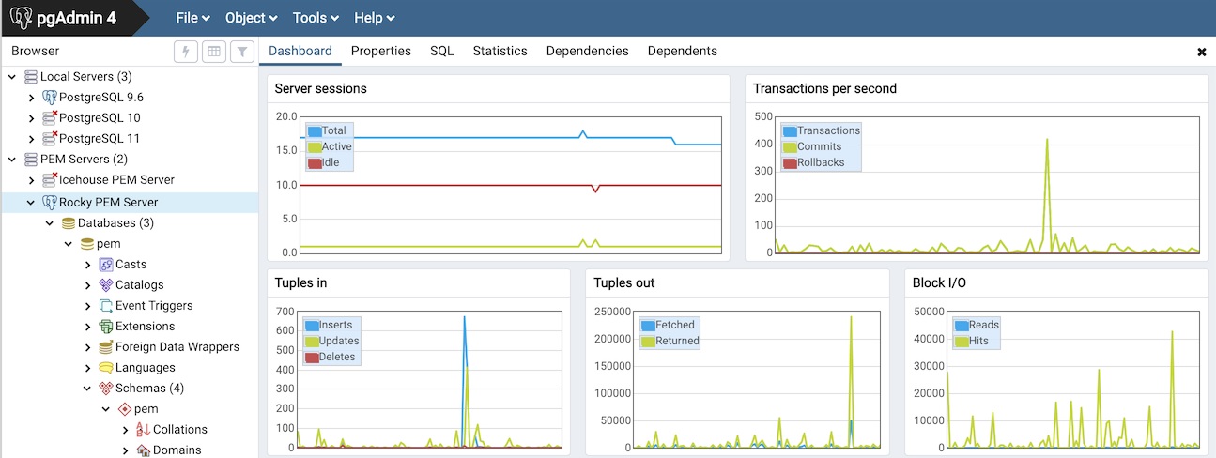Expand the PostgreSQL 11 server node
The image size is (1216, 458).
pos(31,139)
